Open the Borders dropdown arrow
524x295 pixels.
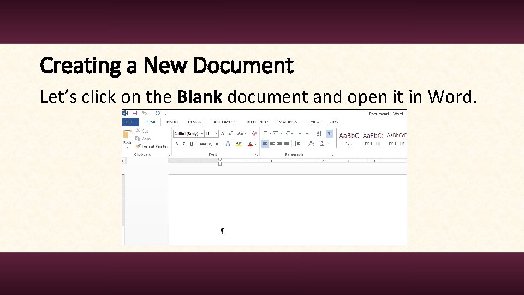pyautogui.click(x=328, y=144)
